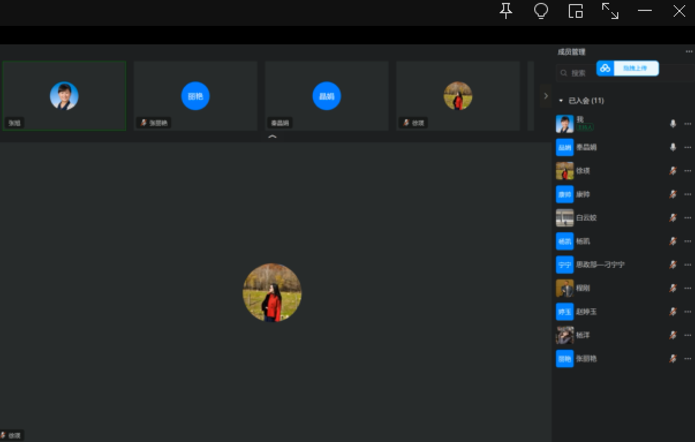Enter fullscreen with the expand arrows icon
The image size is (695, 442).
point(610,11)
